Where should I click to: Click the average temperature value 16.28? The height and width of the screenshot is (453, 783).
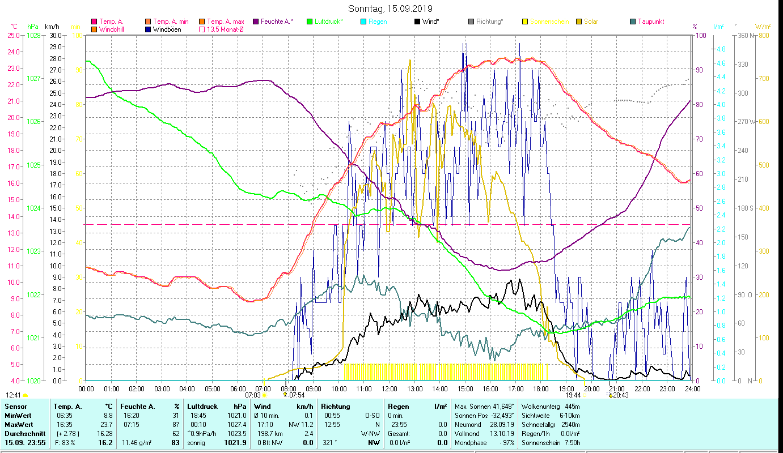(x=104, y=433)
